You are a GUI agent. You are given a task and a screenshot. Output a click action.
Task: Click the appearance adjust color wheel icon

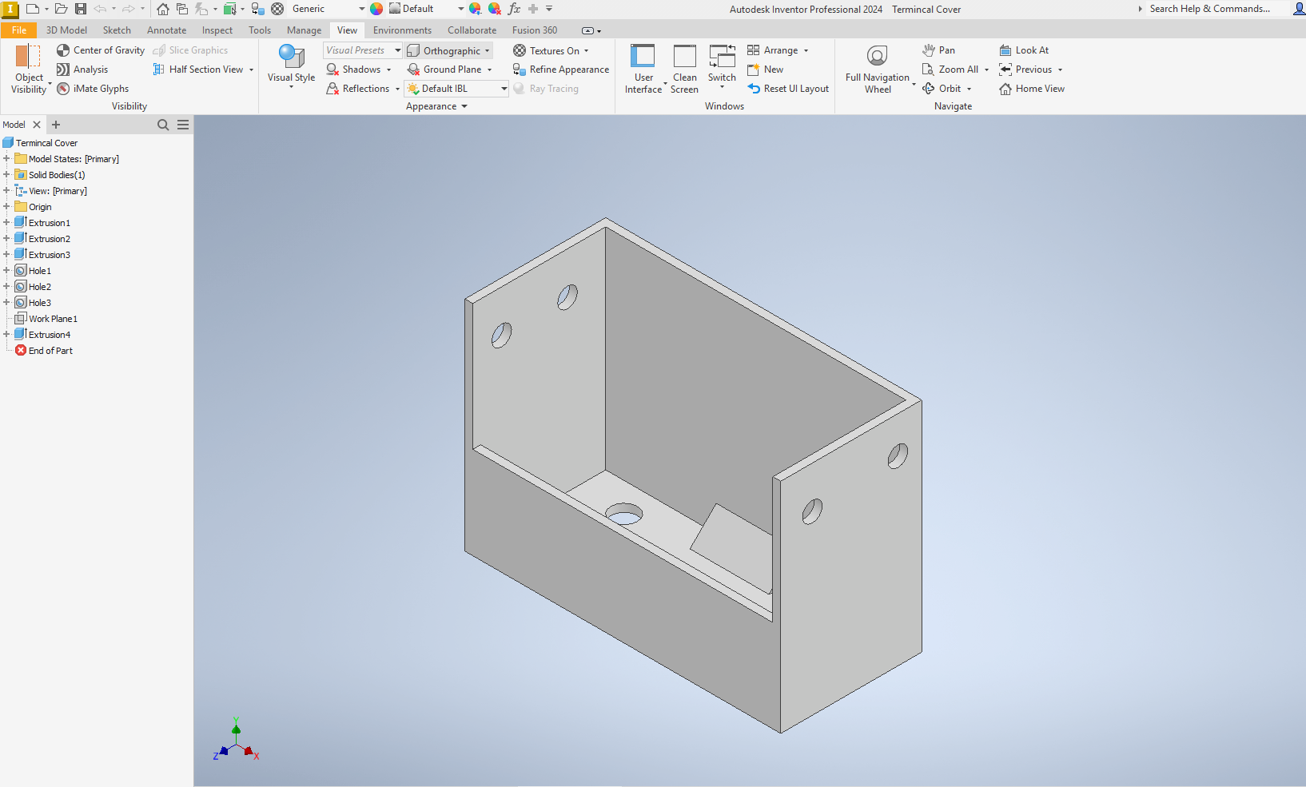click(x=475, y=9)
